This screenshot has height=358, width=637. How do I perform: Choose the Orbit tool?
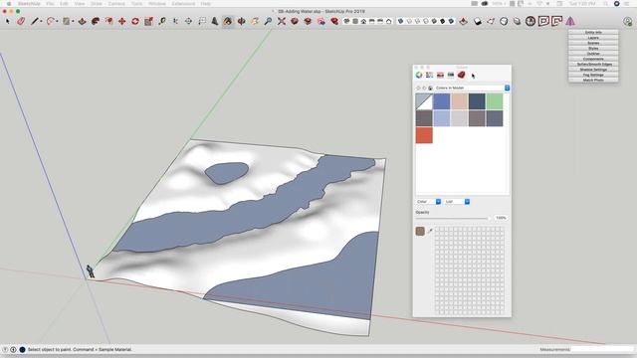[241, 21]
